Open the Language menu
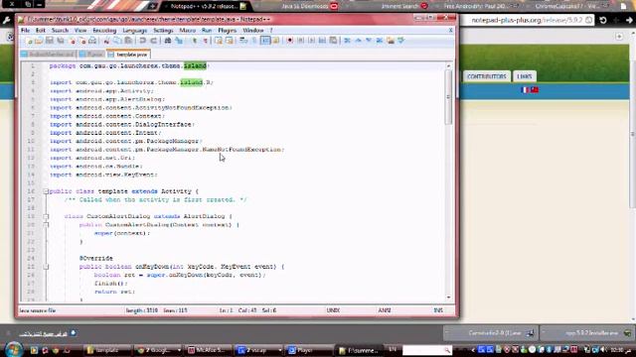This screenshot has width=636, height=357. (x=135, y=31)
